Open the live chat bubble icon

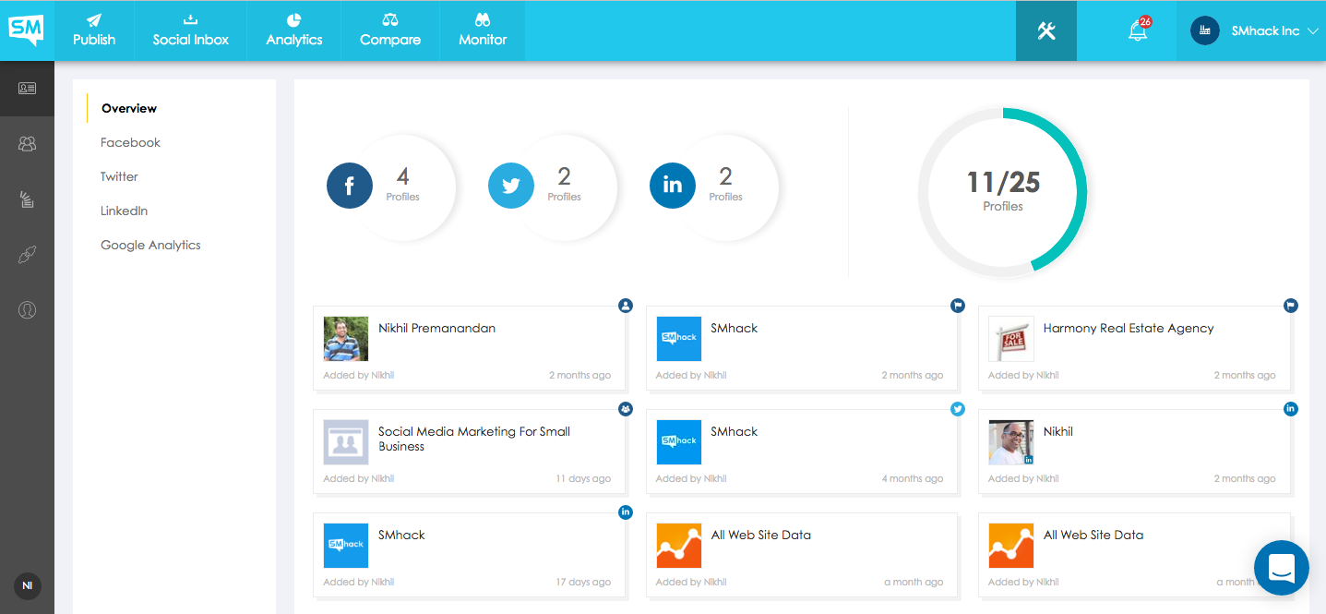coord(1281,568)
